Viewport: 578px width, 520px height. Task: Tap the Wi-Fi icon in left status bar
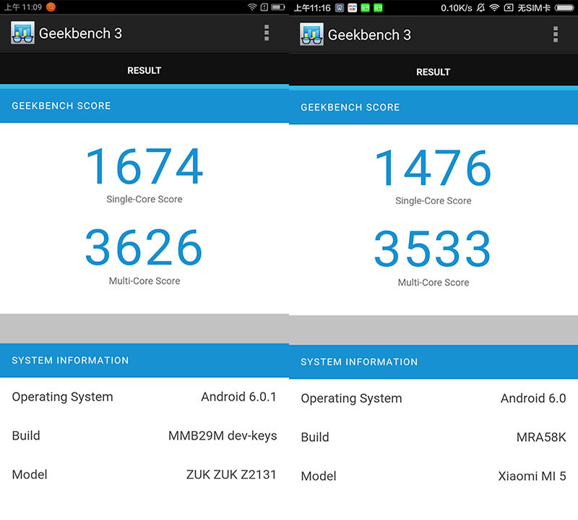tap(252, 7)
